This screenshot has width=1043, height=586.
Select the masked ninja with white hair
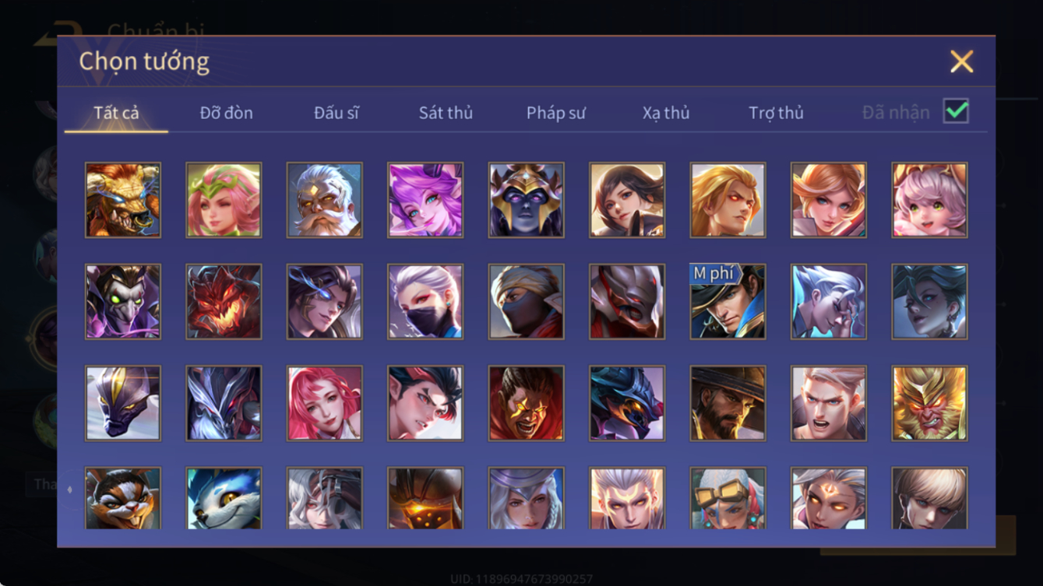(425, 302)
